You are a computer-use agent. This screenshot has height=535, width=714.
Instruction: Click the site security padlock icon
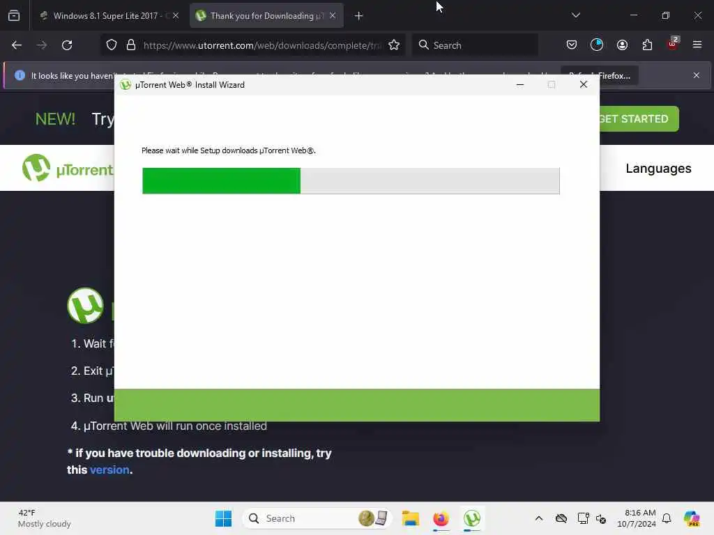131,45
